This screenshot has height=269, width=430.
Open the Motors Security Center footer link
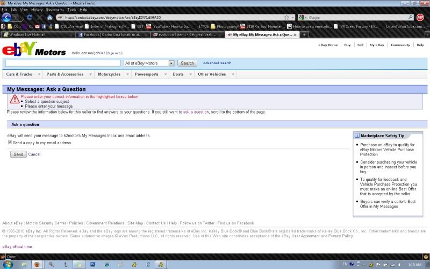point(46,223)
